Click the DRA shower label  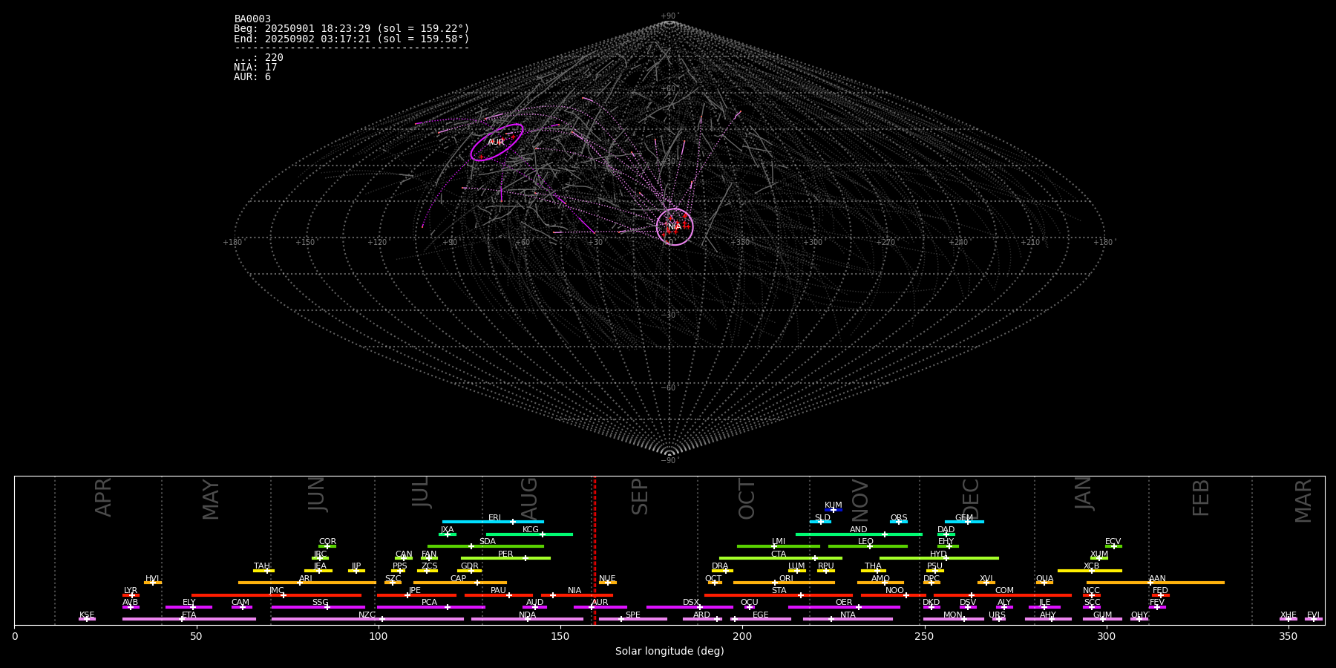[720, 566]
